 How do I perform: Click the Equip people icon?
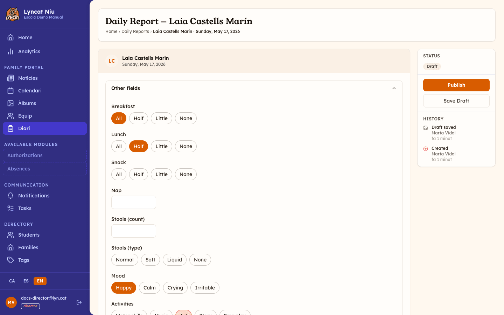click(x=11, y=116)
